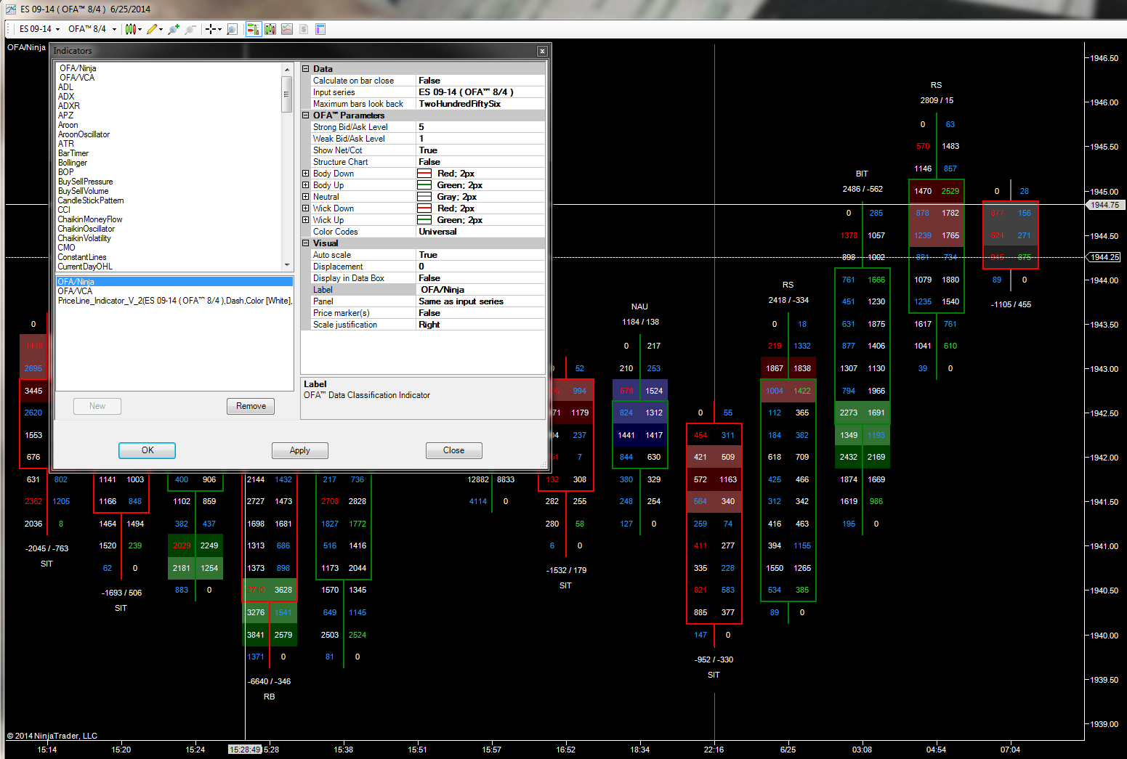Toggle the chart trader icon
The height and width of the screenshot is (759, 1127).
pos(253,29)
